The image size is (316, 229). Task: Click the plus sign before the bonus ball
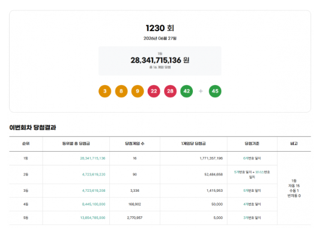pyautogui.click(x=201, y=91)
